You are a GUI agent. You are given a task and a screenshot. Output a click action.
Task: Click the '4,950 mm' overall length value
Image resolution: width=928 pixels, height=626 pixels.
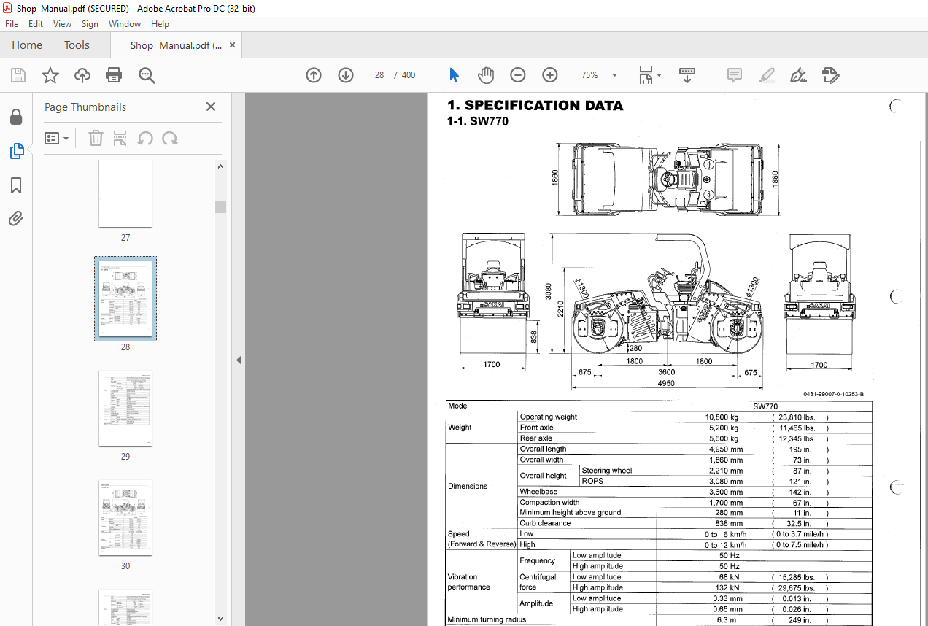tap(726, 449)
